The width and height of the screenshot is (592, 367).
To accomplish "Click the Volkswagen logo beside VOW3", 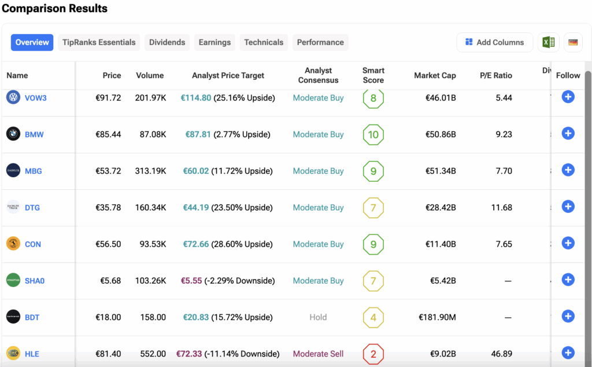I will point(13,97).
